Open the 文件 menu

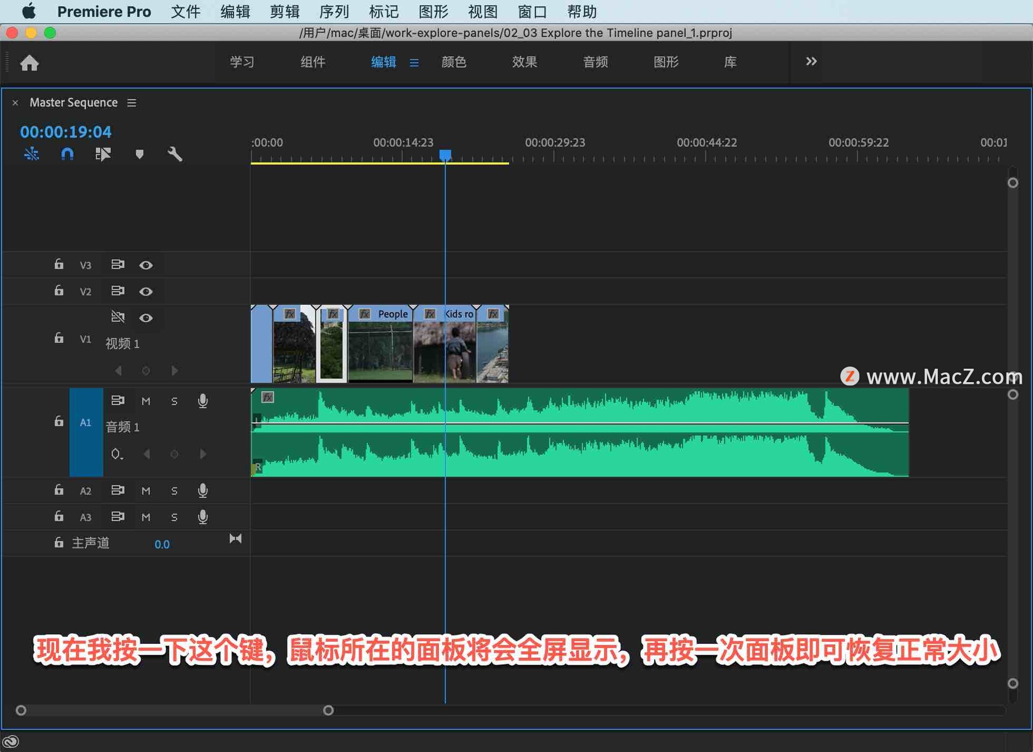(x=186, y=11)
